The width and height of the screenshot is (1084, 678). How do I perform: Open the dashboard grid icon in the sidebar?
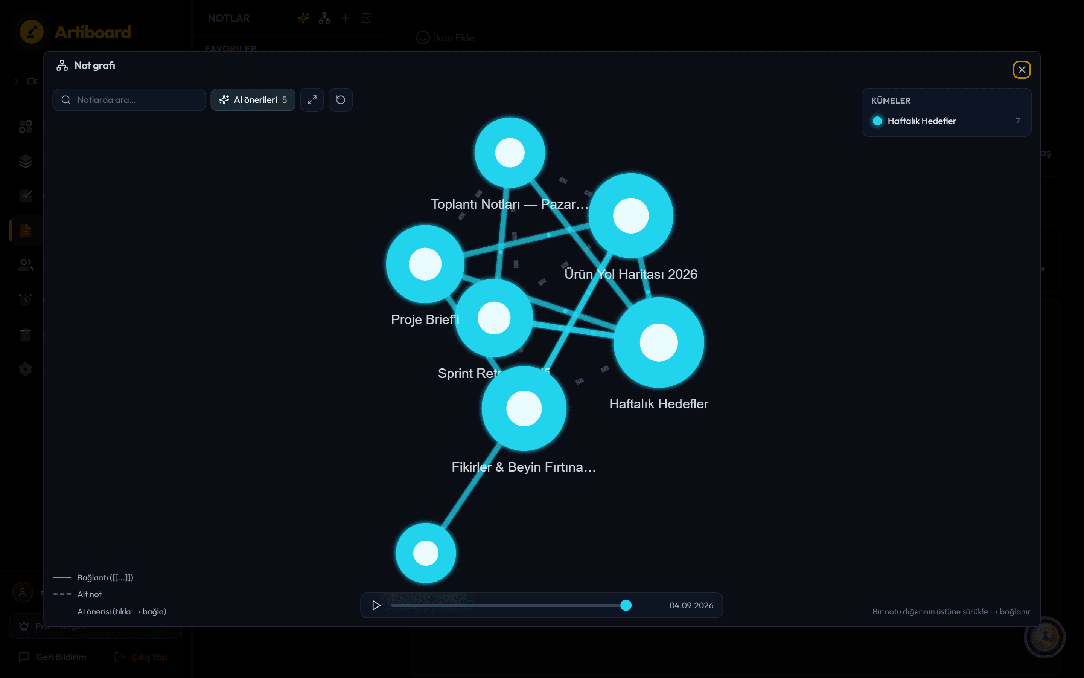[26, 127]
